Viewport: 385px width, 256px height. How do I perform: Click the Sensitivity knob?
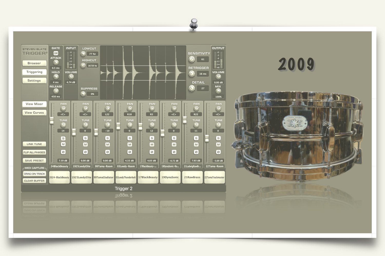pos(192,59)
